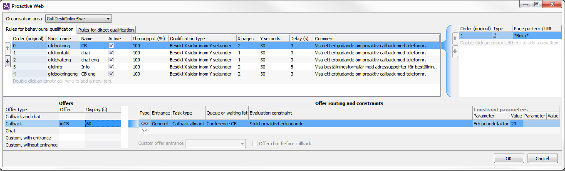This screenshot has height=171, width=565.
Task: Click the Proactive Web app icon in title bar
Action: (6, 6)
